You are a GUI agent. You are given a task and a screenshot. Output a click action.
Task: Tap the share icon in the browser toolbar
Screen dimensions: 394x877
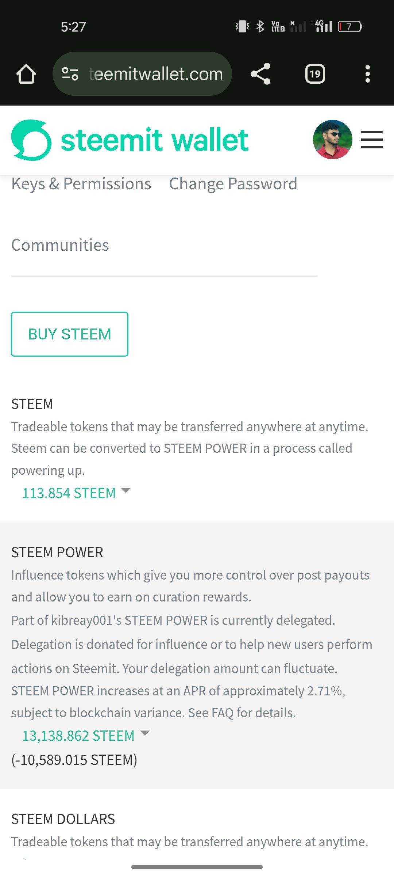click(x=260, y=74)
